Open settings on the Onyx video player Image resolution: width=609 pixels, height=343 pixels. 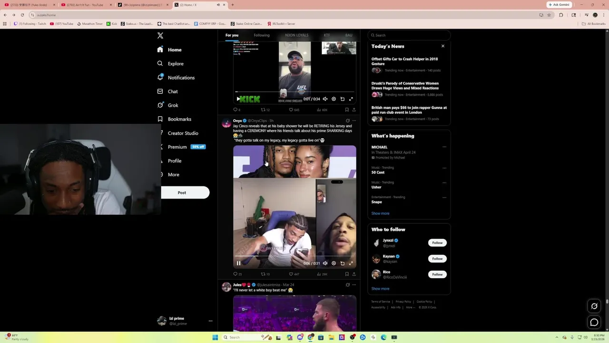[x=334, y=263]
